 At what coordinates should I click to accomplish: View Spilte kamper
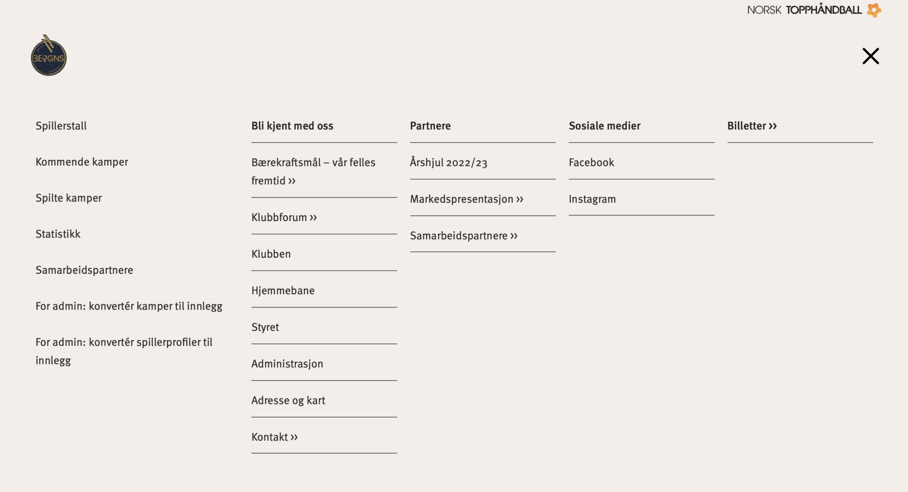pos(69,198)
